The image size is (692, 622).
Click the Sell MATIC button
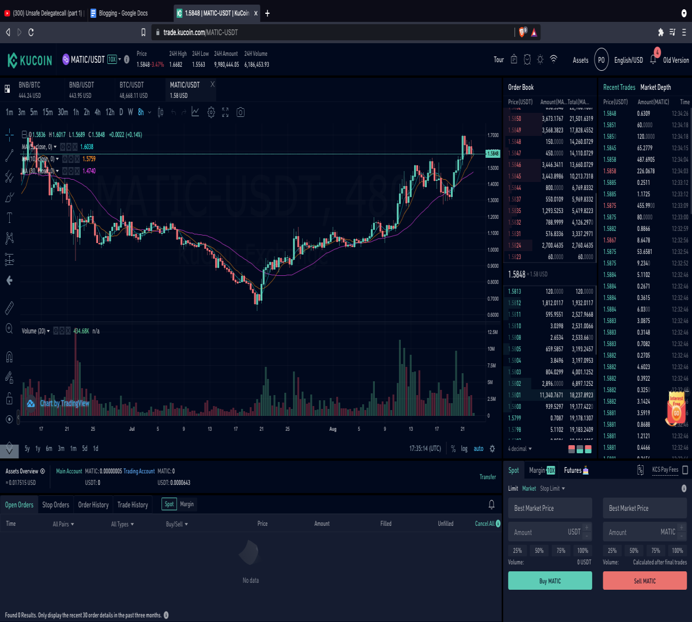click(x=645, y=581)
